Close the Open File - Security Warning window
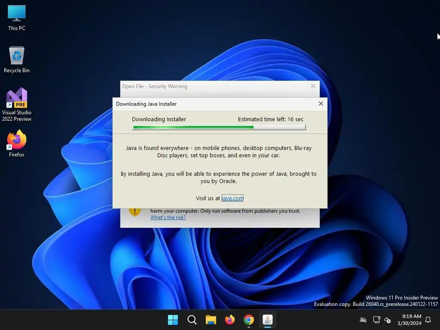The width and height of the screenshot is (440, 330). [x=313, y=86]
